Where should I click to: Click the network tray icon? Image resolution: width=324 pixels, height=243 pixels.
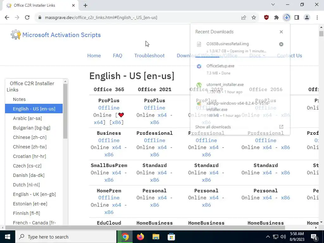click(x=276, y=237)
